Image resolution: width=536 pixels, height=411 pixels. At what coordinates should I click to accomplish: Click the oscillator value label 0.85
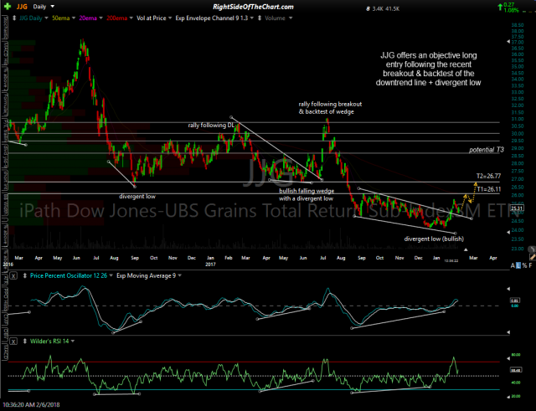515,301
